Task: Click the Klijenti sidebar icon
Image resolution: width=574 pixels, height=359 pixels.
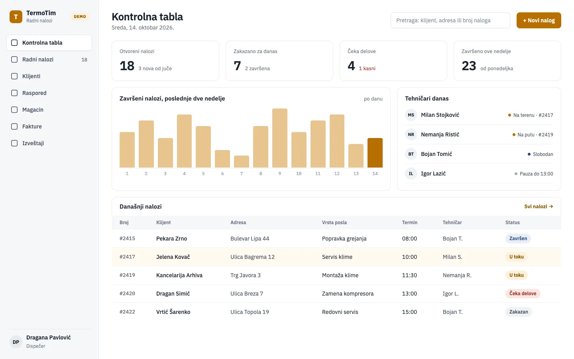Action: [x=14, y=76]
